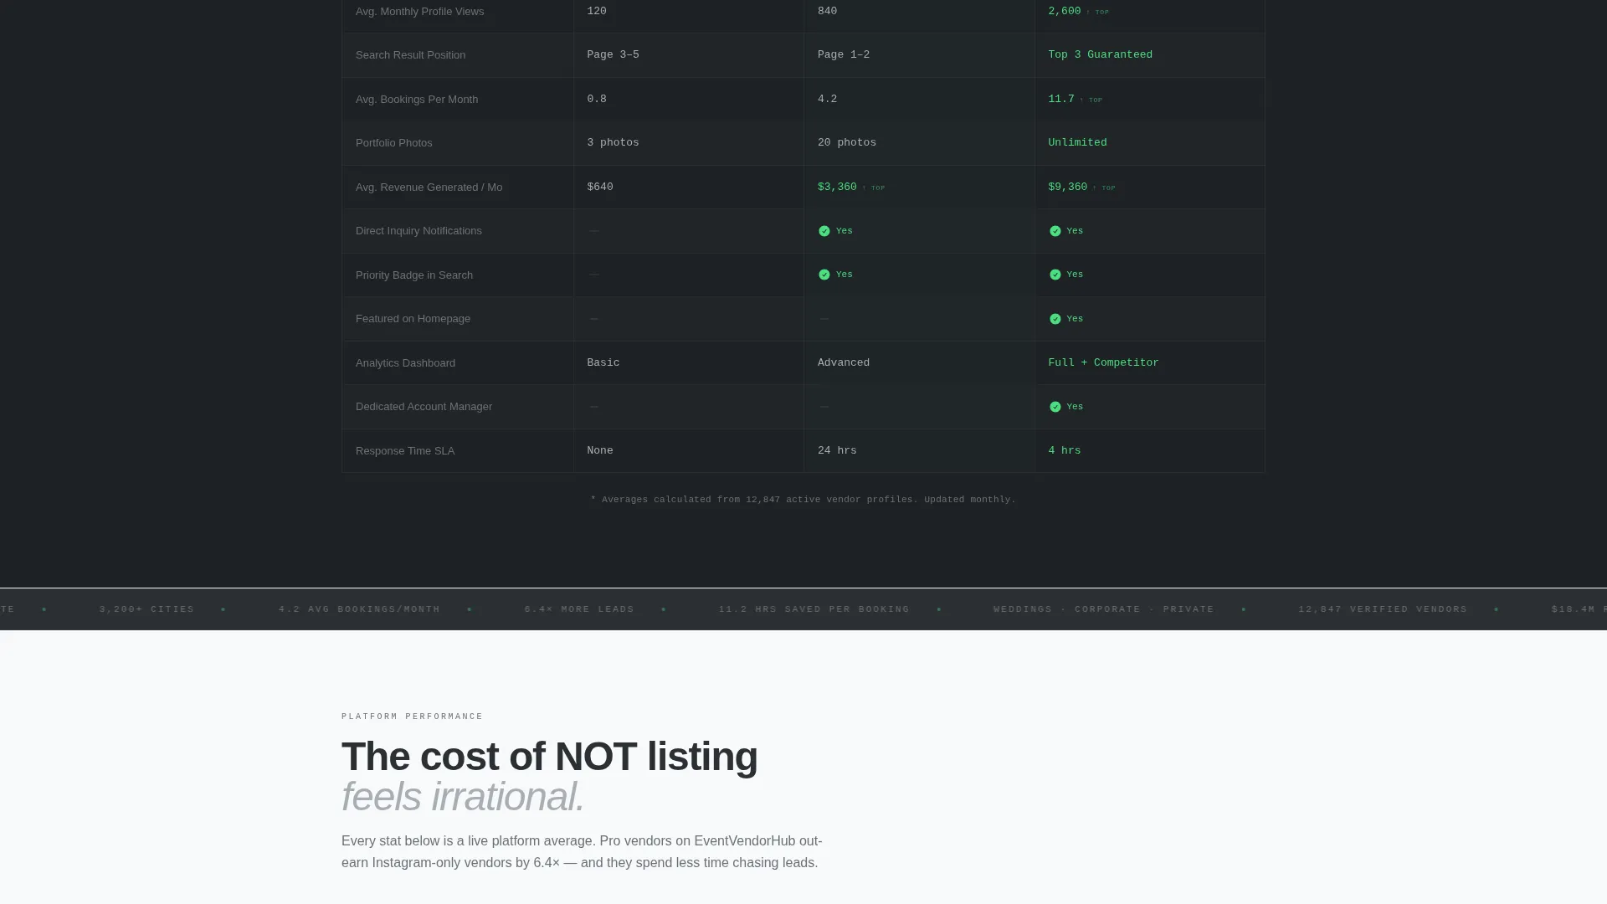Click the TOP badge next to $9,360
Screen dimensions: 1607x904
[1104, 188]
